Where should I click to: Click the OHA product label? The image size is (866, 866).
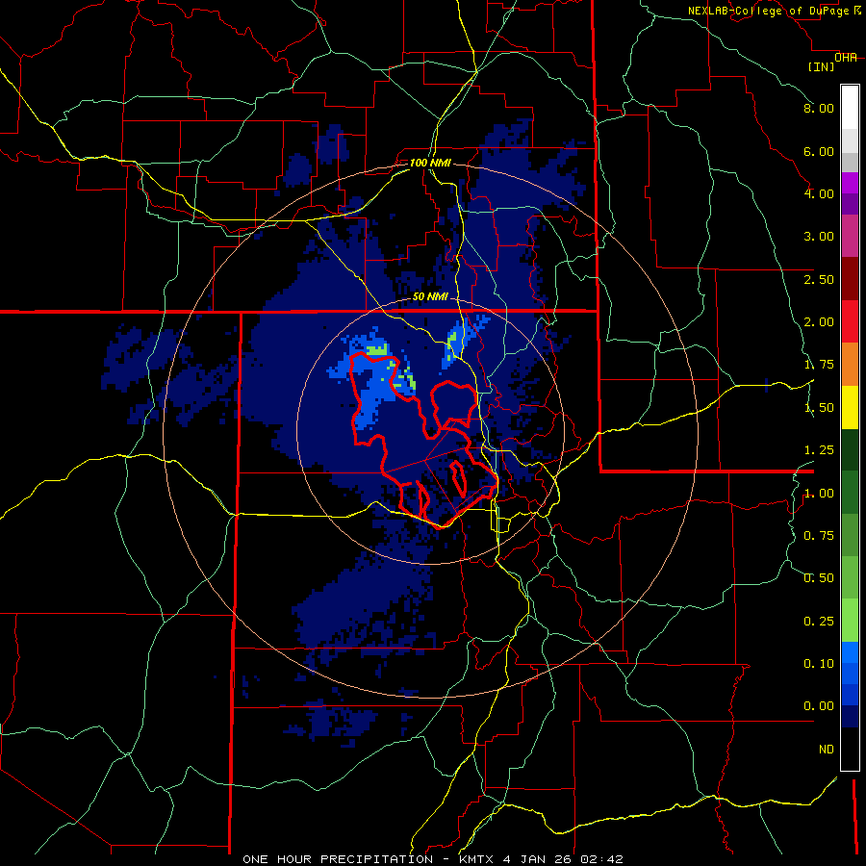(846, 58)
